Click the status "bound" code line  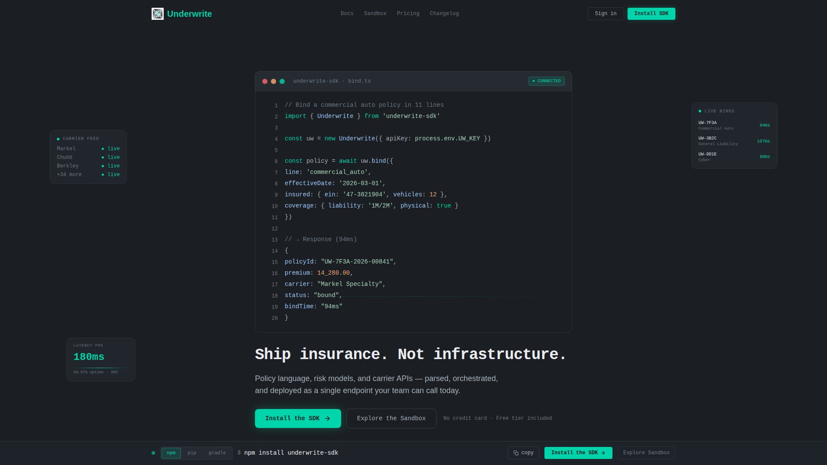pyautogui.click(x=313, y=295)
